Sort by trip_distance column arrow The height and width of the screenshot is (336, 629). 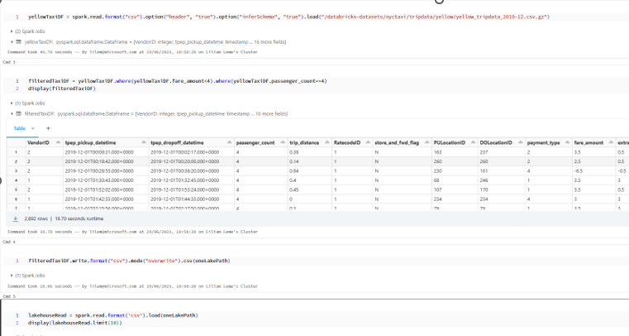pos(327,142)
